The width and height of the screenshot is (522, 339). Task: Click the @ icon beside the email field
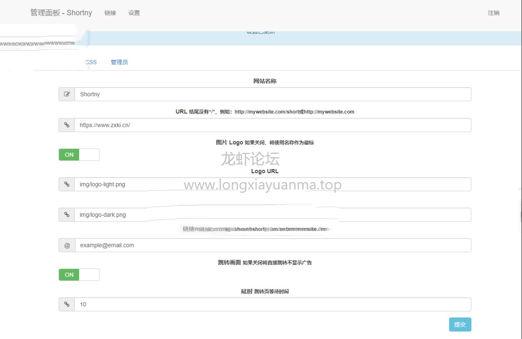click(x=67, y=245)
